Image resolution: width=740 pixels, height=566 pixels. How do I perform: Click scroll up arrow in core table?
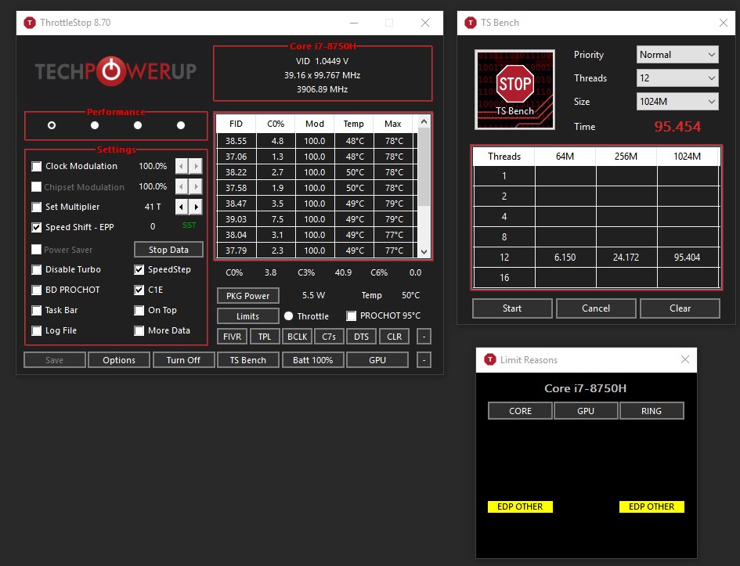tap(424, 121)
